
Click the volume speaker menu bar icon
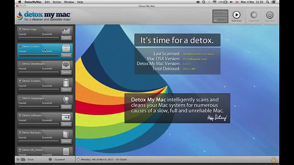pyautogui.click(x=231, y=2)
